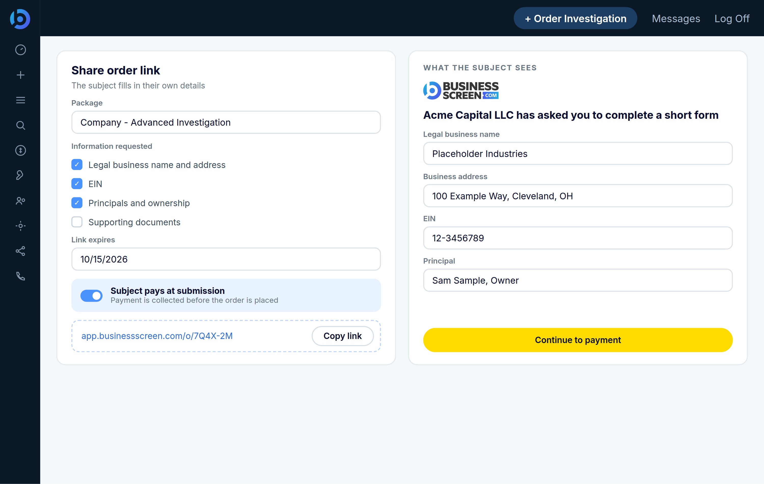Open the BusinessScreen logo home icon
Viewport: 764px width, 484px height.
20,19
